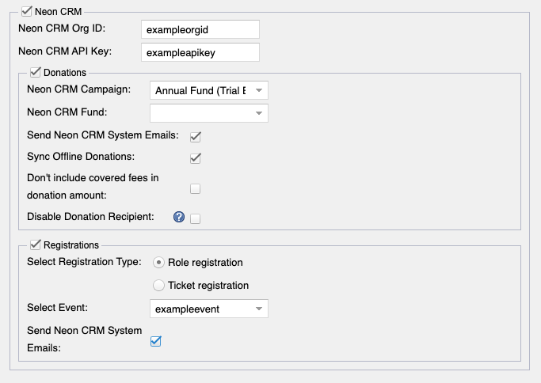
Task: Uncheck the Donations section checkbox
Action: (x=35, y=72)
